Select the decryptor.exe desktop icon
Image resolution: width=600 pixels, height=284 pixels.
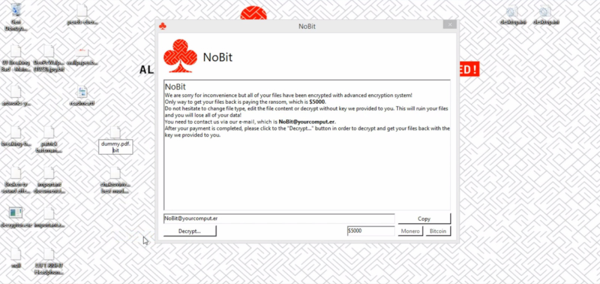tap(16, 214)
